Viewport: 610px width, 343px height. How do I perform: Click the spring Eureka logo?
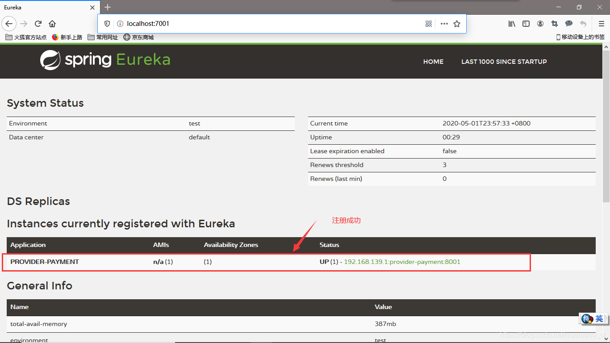(x=105, y=60)
